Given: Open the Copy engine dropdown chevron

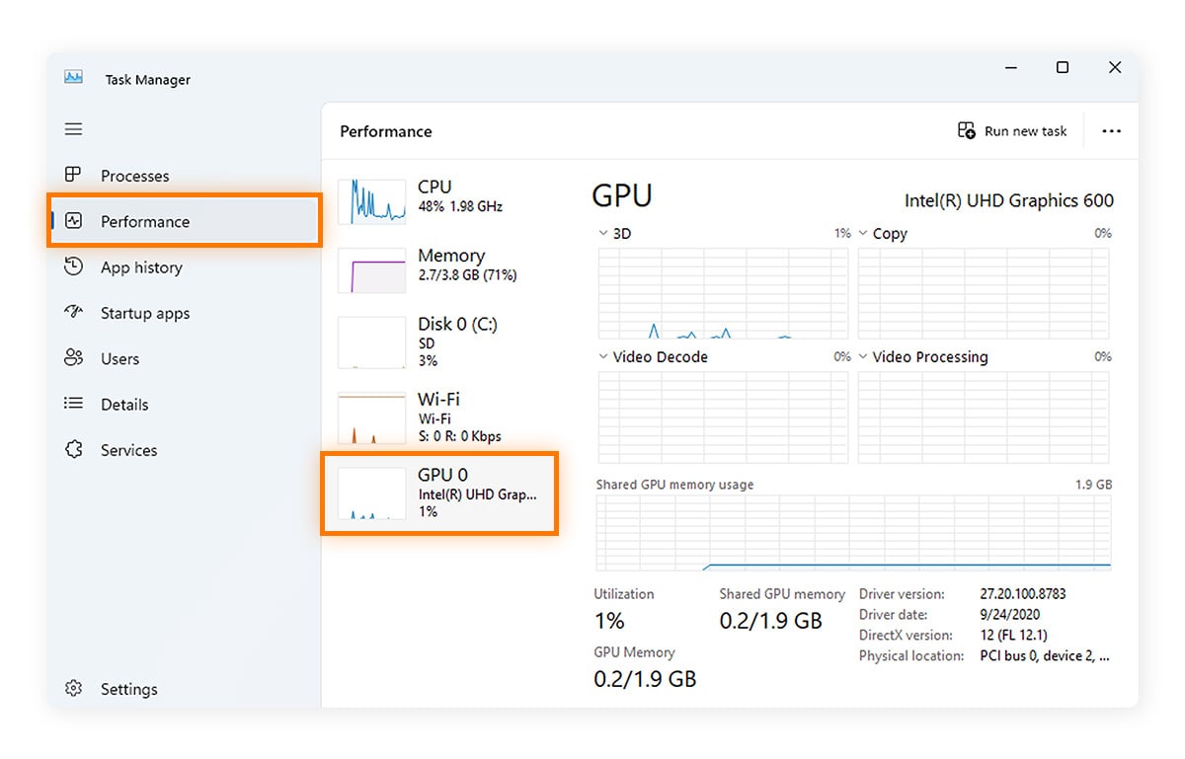Looking at the screenshot, I should (863, 234).
